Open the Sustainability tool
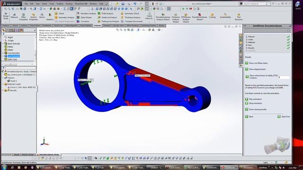The width and height of the screenshot is (303, 170). [x=225, y=16]
